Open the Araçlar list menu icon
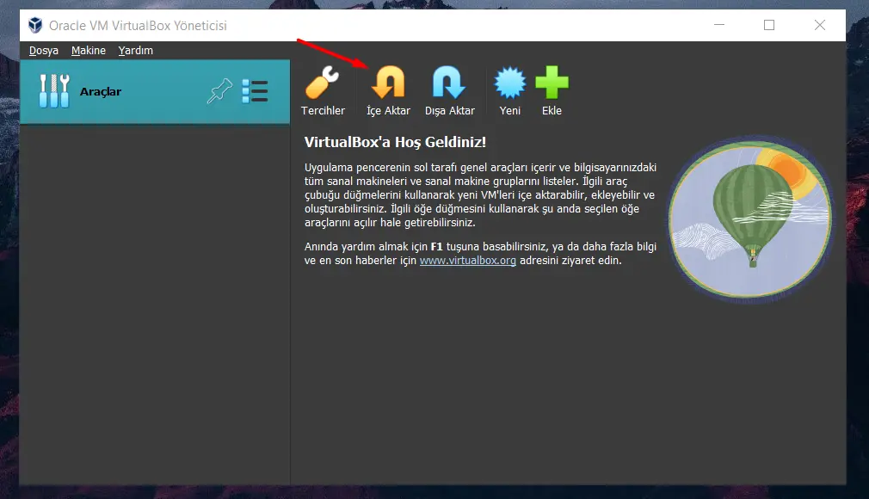The width and height of the screenshot is (869, 499). pos(255,91)
